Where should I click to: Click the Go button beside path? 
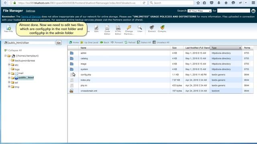pyautogui.click(x=59, y=43)
